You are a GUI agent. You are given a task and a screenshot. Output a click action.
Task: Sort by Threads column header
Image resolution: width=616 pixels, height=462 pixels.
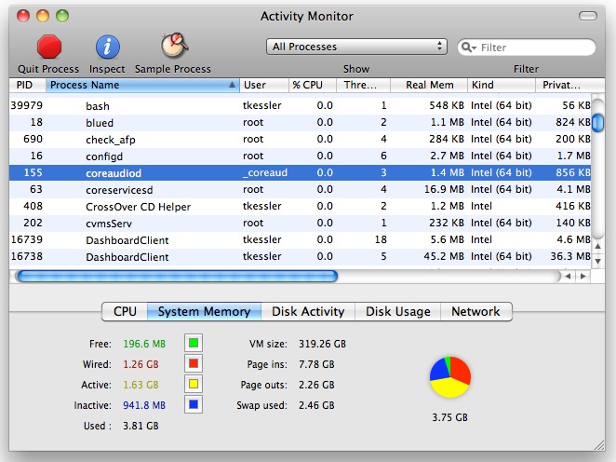(x=363, y=85)
